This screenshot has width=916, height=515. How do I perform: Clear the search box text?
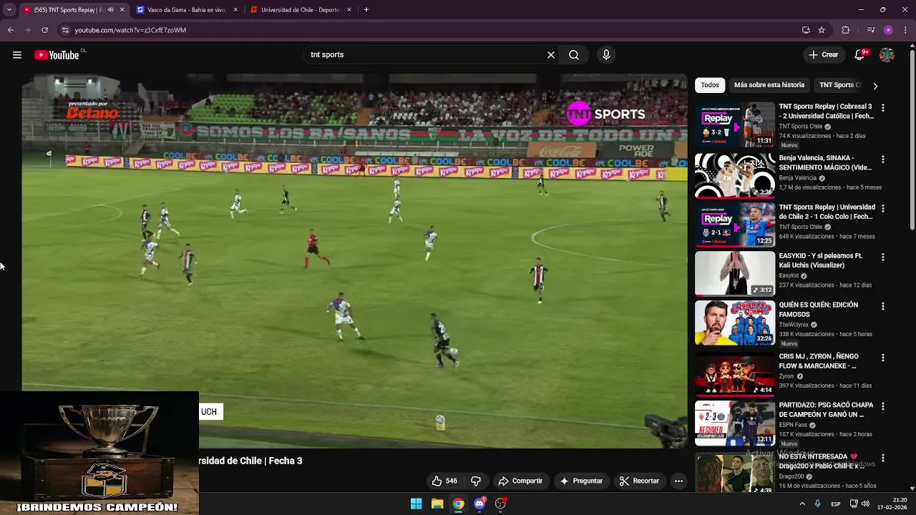coord(551,55)
